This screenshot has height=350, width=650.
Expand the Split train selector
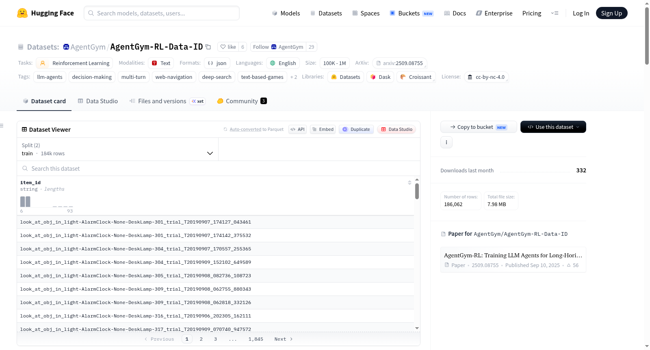click(x=117, y=149)
